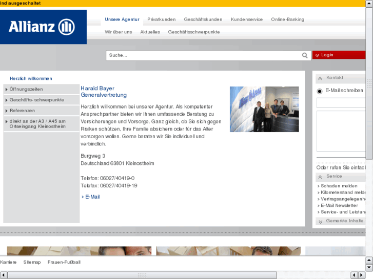
Task: Select the Aktuelles submenu tab
Action: click(150, 32)
